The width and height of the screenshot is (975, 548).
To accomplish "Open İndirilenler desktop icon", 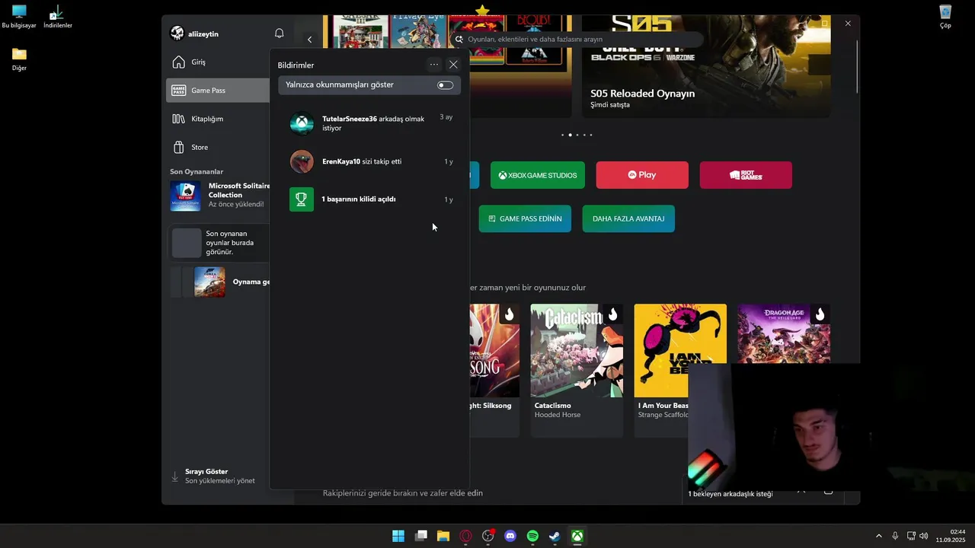I will point(57,17).
